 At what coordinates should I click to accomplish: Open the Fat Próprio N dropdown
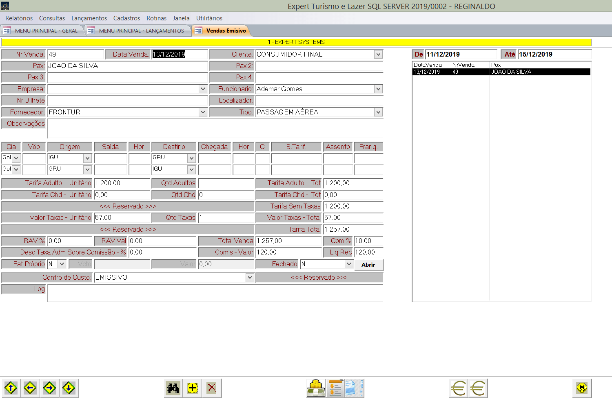pos(62,264)
